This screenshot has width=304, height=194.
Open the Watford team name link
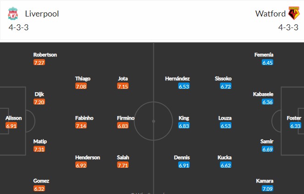(x=270, y=14)
